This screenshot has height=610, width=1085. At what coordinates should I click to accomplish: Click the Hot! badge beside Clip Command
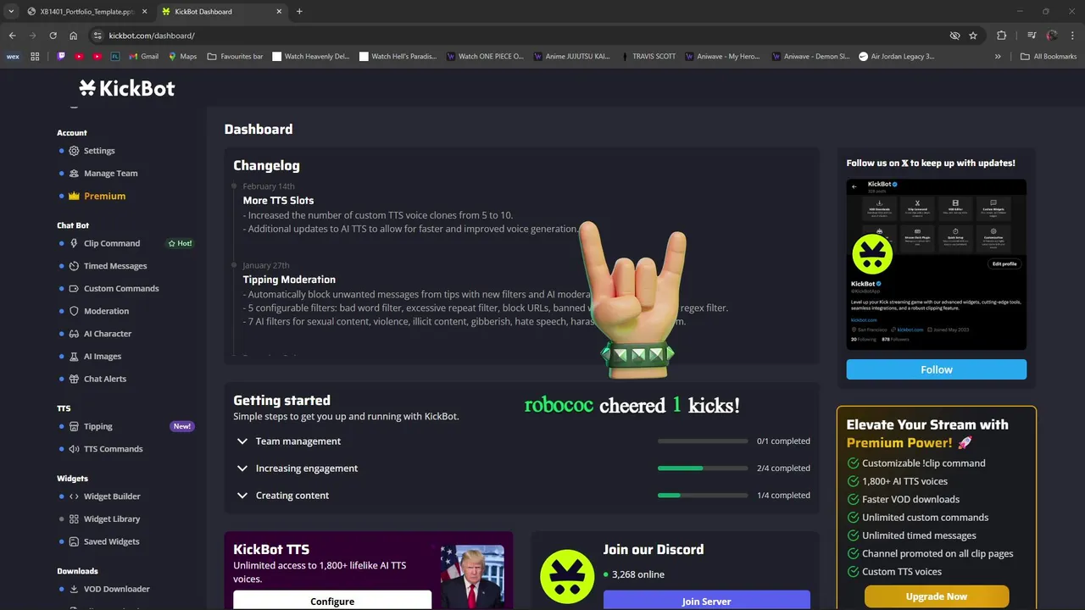[180, 243]
